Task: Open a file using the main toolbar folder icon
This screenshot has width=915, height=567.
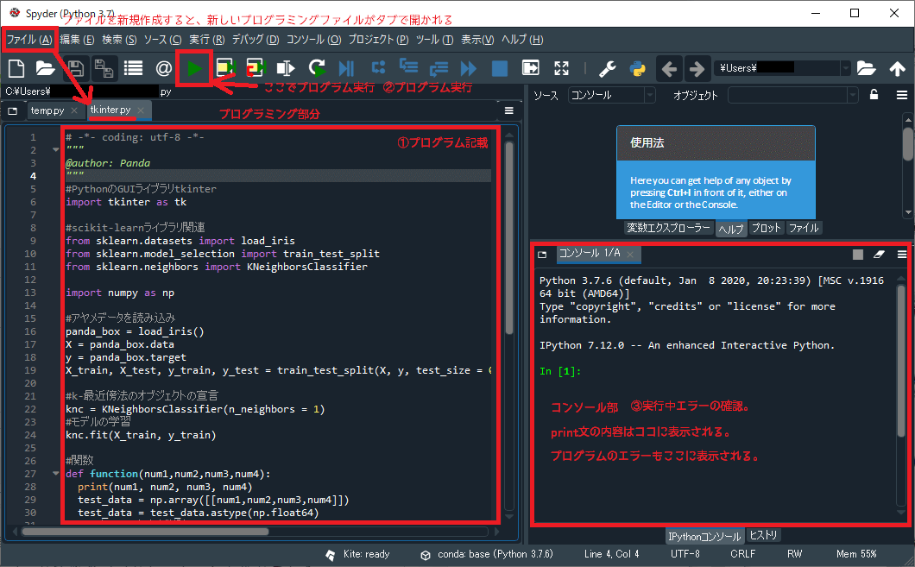Action: (x=45, y=68)
